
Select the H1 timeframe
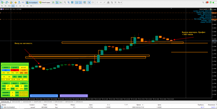point(17,6)
